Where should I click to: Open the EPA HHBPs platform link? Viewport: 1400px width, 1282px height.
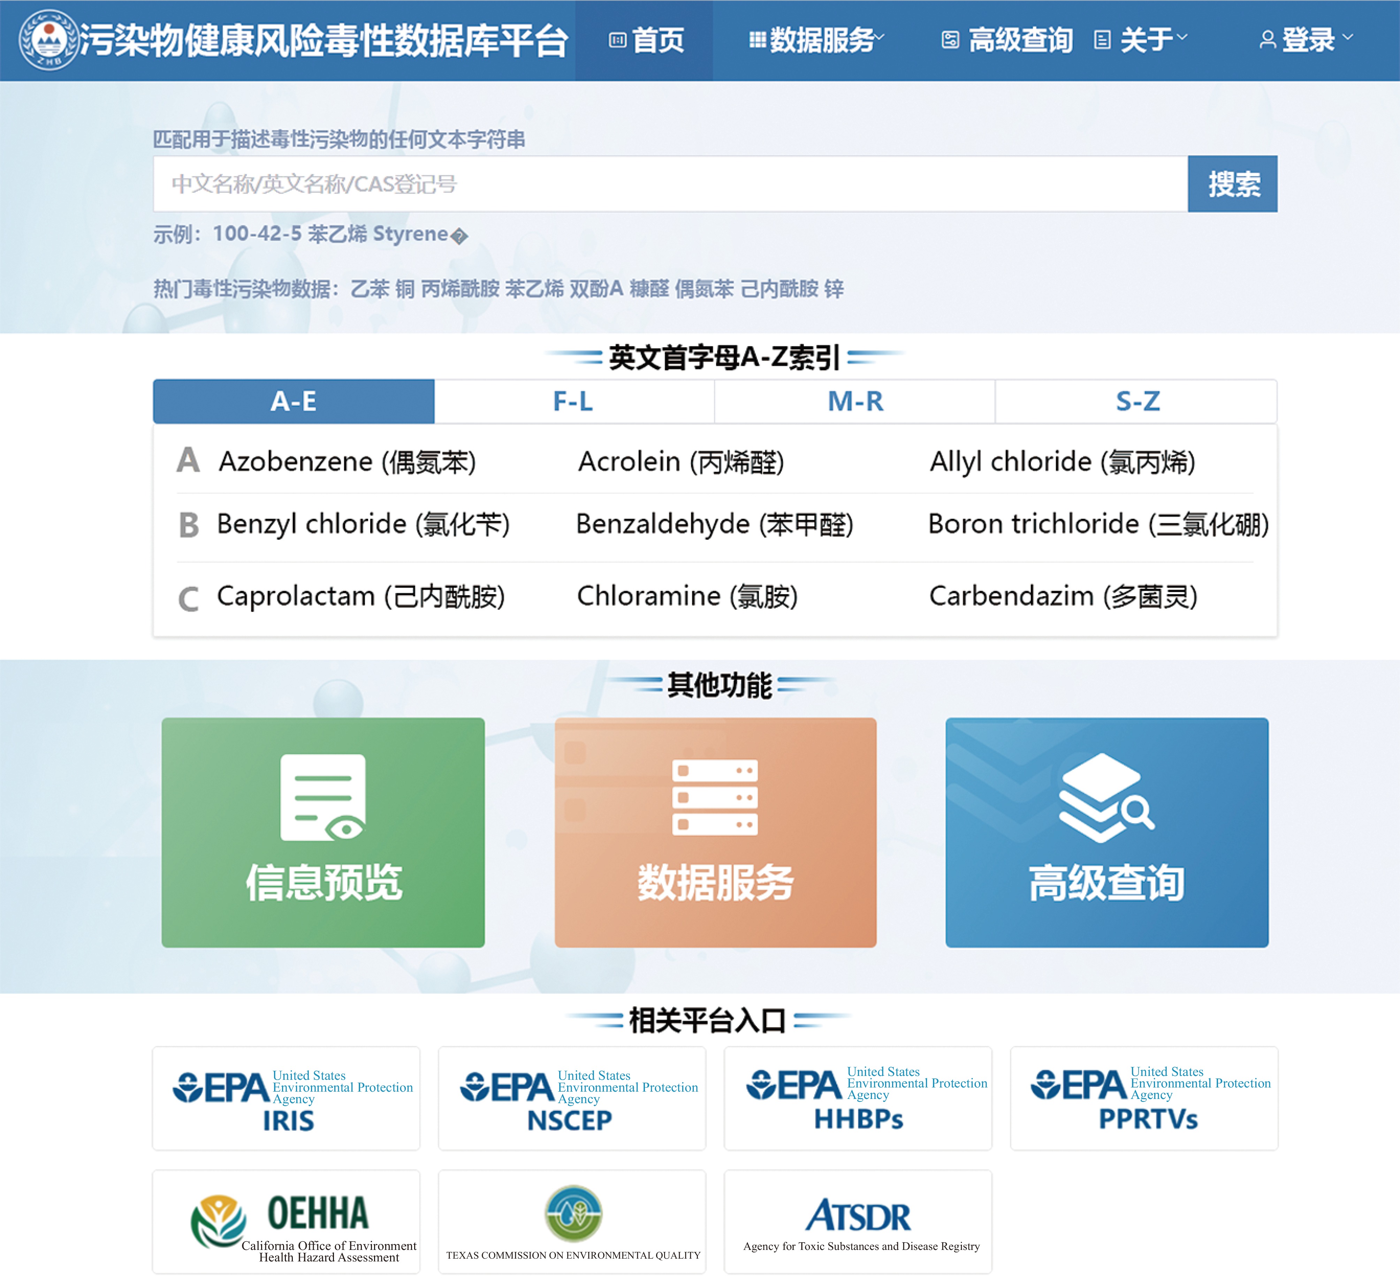coord(858,1098)
